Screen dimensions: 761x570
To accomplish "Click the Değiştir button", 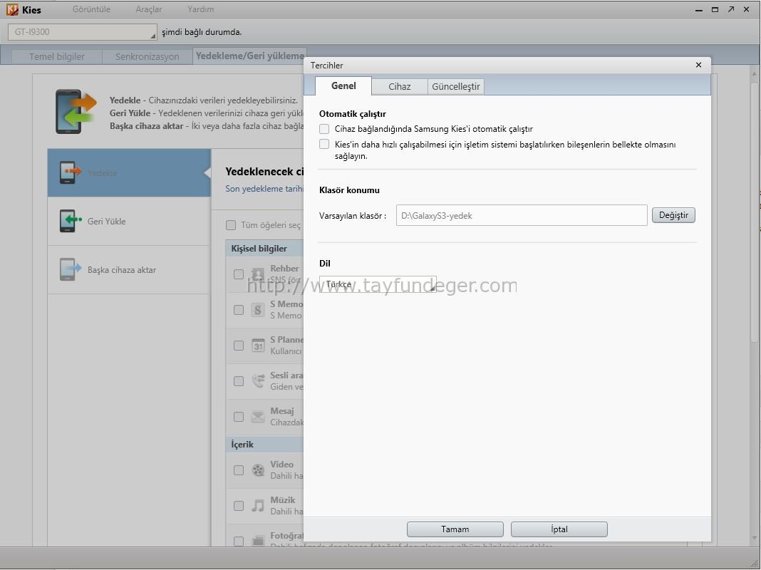I will coord(673,215).
